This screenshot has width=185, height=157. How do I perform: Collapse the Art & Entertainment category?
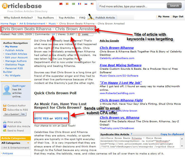pyautogui.click(x=2, y=148)
